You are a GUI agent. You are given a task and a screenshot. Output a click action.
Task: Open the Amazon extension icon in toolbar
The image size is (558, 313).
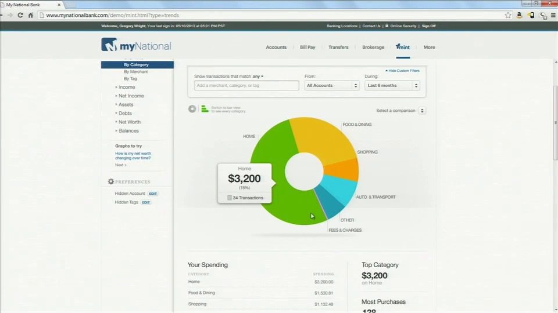[519, 15]
